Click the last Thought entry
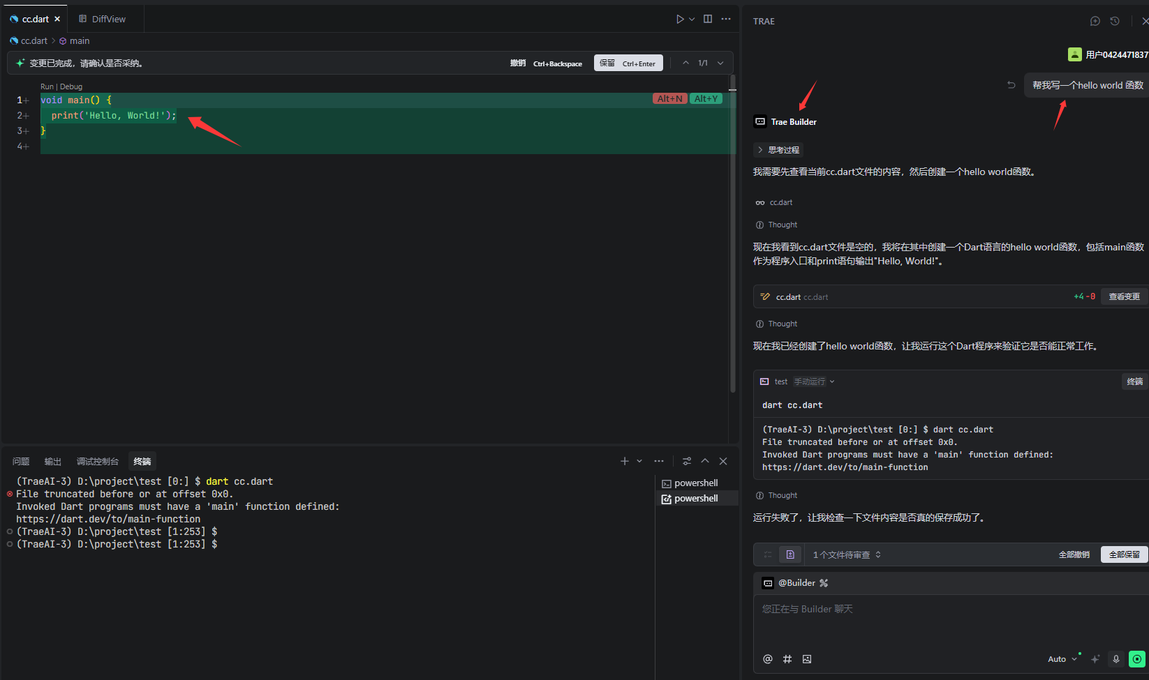This screenshot has width=1149, height=680. click(x=776, y=495)
